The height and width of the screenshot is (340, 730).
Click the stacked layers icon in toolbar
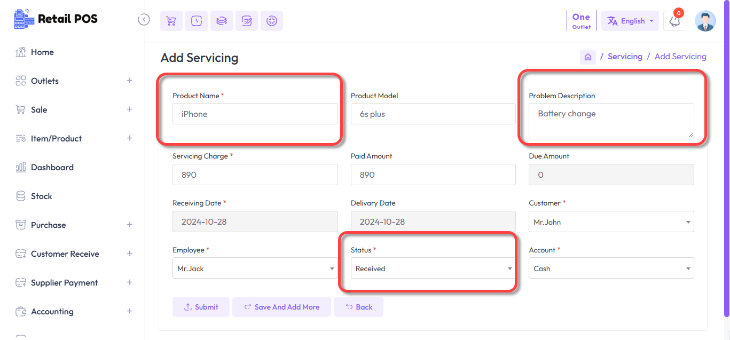222,21
